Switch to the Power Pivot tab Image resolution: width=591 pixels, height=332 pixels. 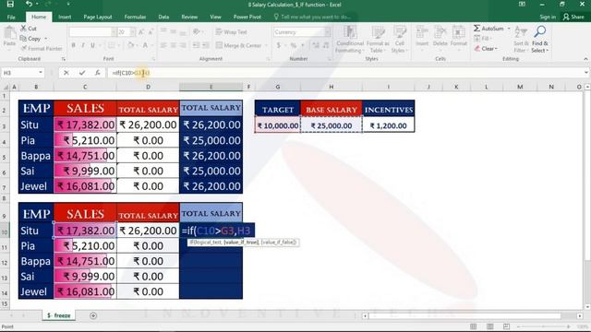point(247,17)
